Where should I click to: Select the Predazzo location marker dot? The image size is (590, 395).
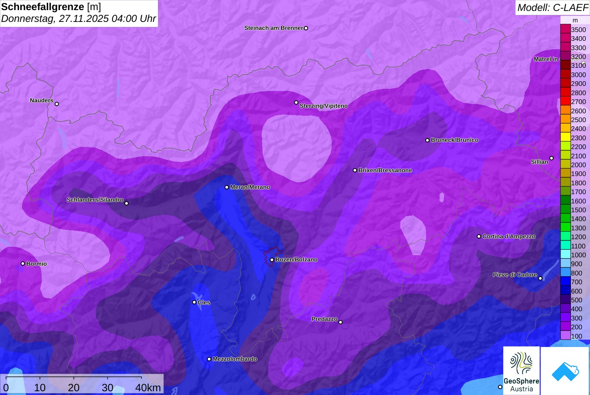pos(341,322)
